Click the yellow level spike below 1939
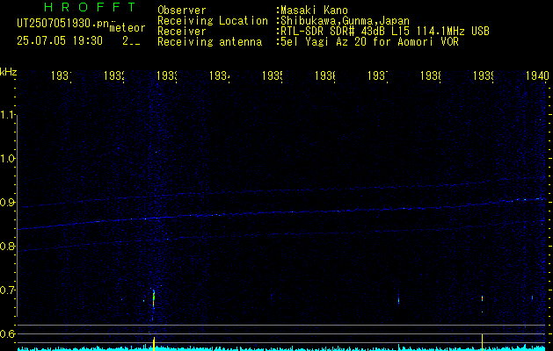Viewport: 553px width, 351px height. 482,341
